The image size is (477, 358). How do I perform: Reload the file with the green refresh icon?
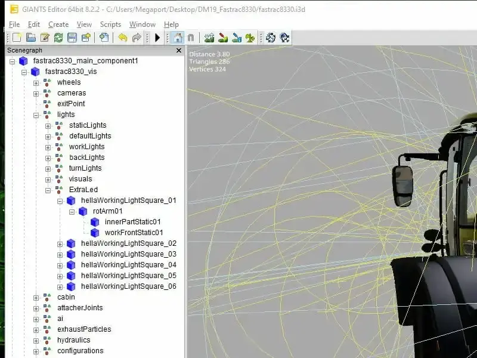[x=58, y=38]
